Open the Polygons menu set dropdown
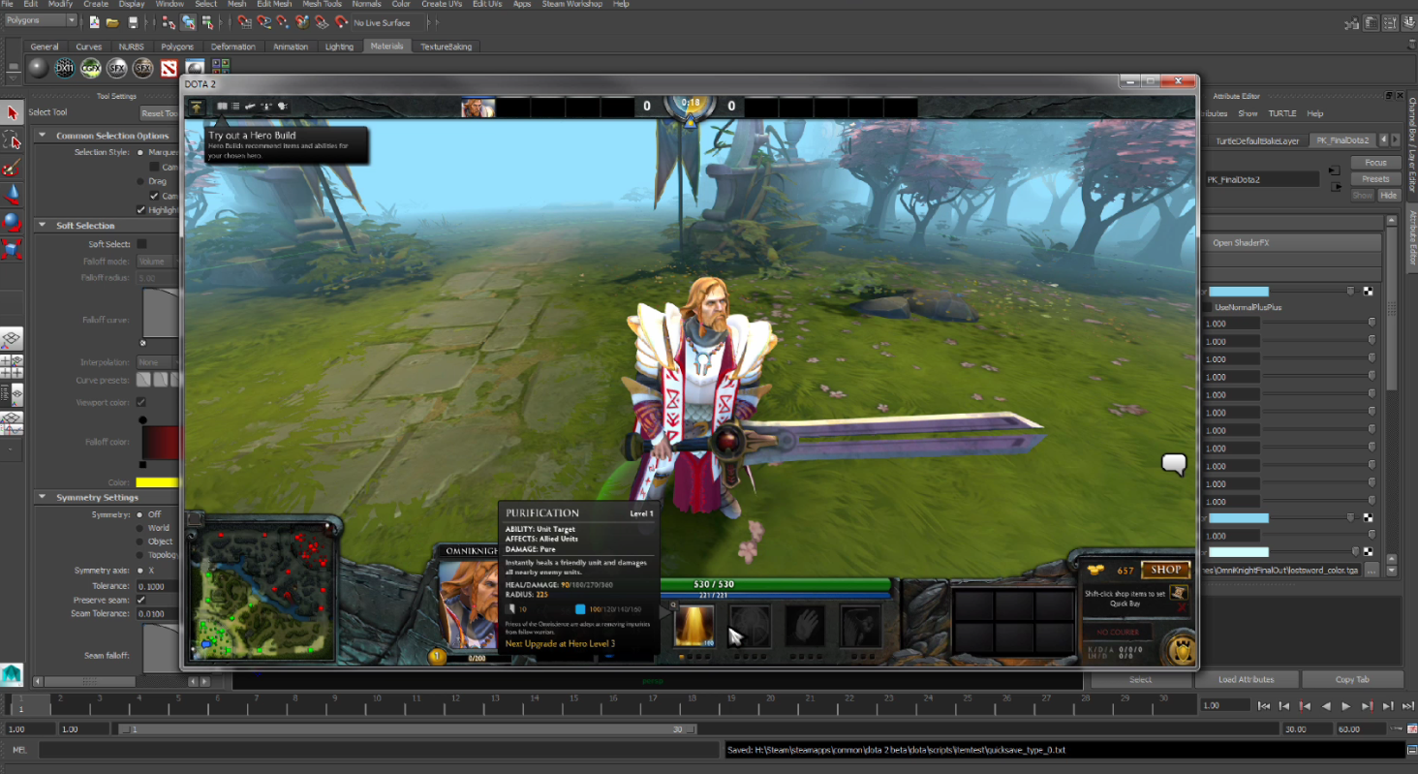Screen dimensions: 1418x774 [41, 20]
